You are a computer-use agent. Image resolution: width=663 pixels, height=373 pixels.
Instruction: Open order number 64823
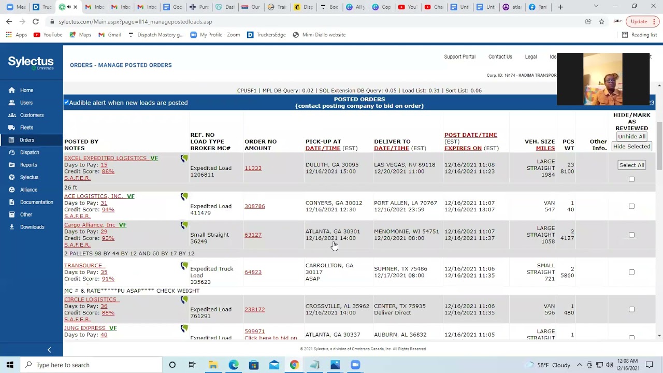coord(253,272)
